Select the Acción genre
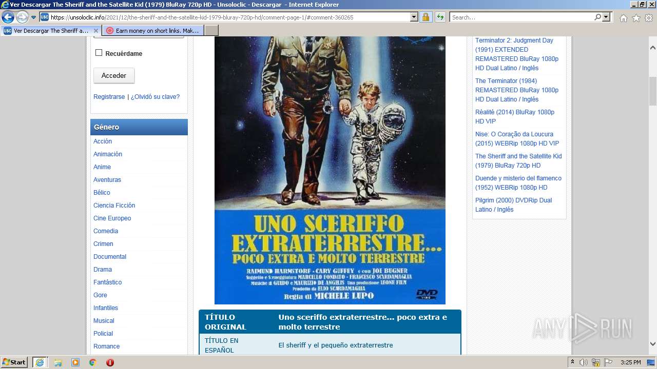Viewport: 657px width, 369px height. coord(103,141)
